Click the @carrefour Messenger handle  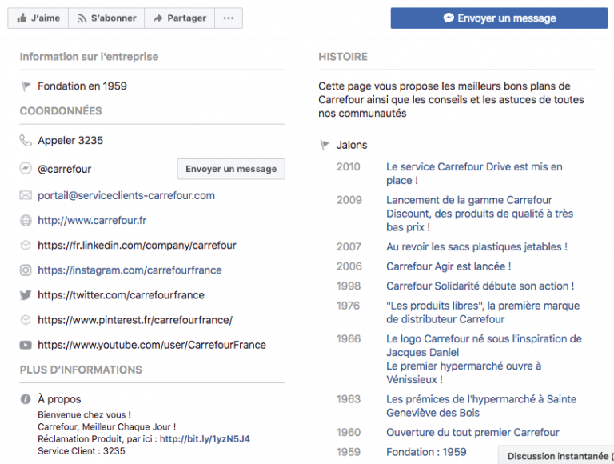[x=64, y=170]
